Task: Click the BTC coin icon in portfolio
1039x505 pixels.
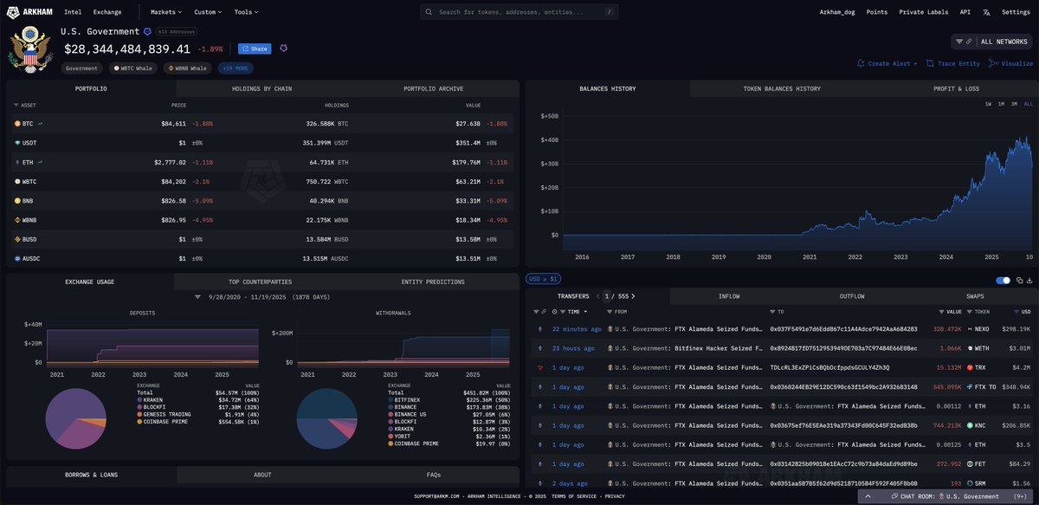Action: tap(17, 124)
